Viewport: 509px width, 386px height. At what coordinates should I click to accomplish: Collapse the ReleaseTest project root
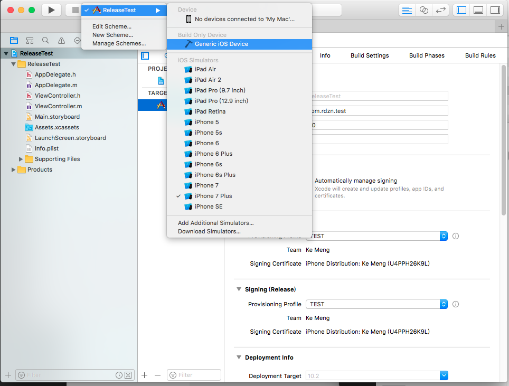tap(6, 53)
